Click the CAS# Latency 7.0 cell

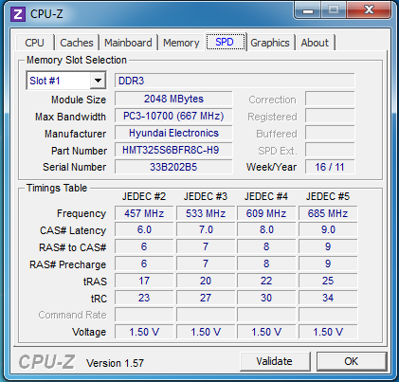[x=206, y=229]
